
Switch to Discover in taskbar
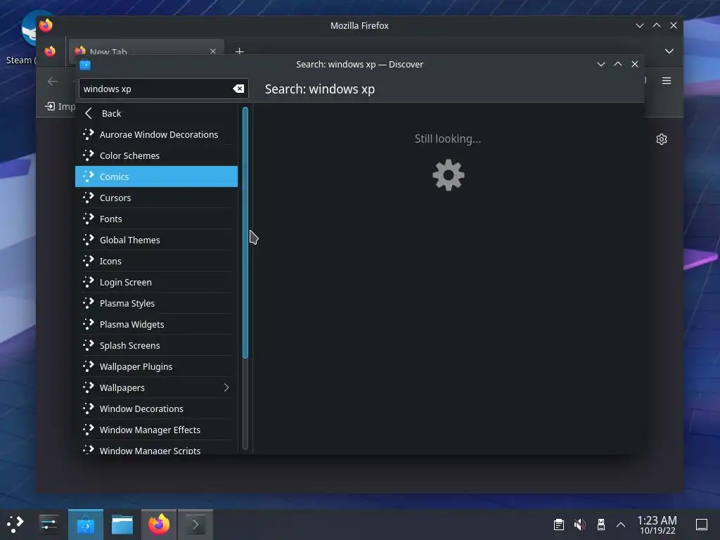85,525
